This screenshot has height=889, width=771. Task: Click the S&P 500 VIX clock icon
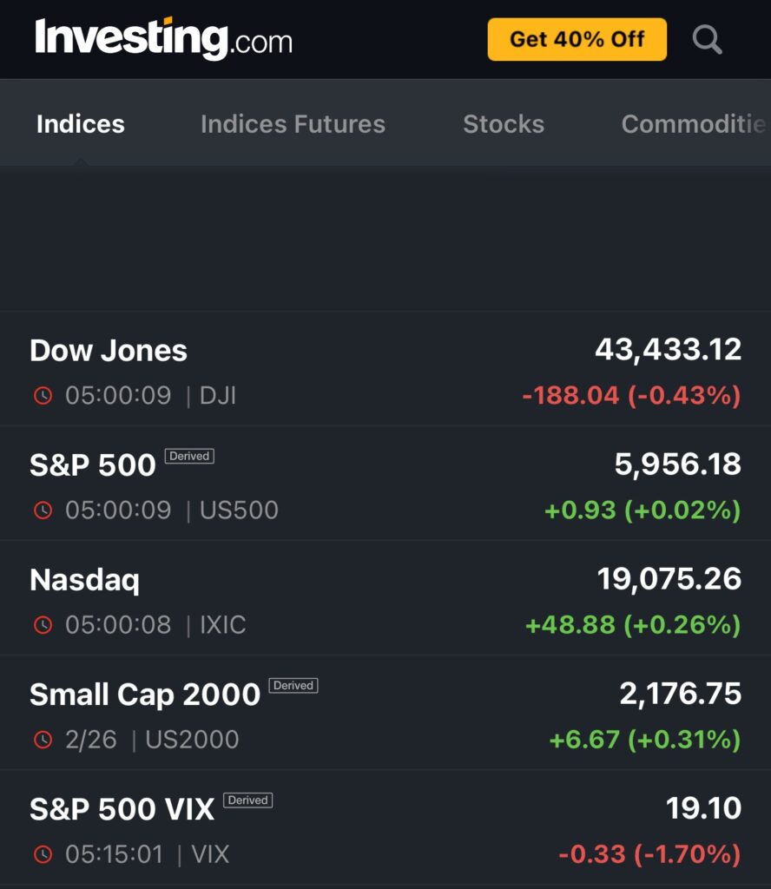pyautogui.click(x=43, y=854)
